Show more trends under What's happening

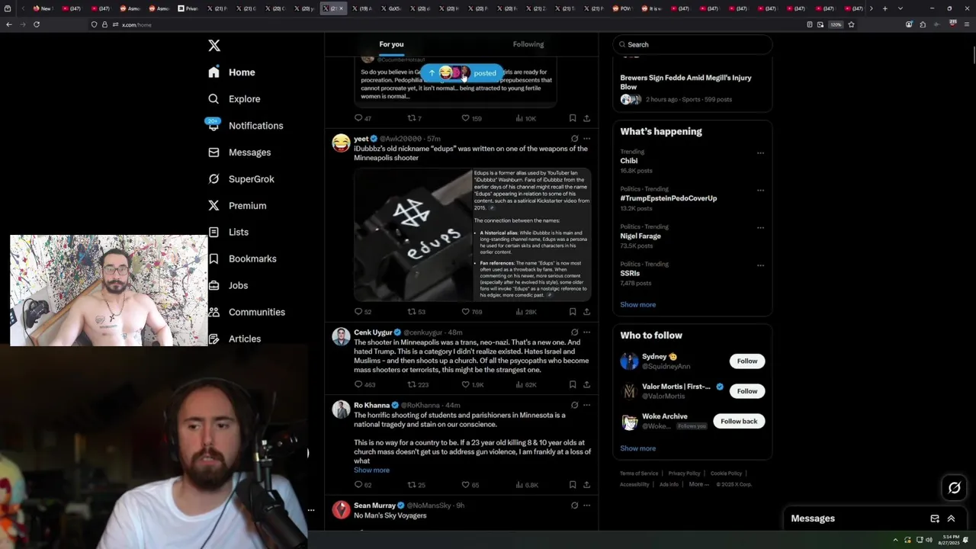tap(638, 305)
